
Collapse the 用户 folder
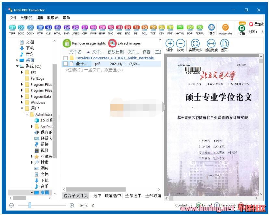22,108
